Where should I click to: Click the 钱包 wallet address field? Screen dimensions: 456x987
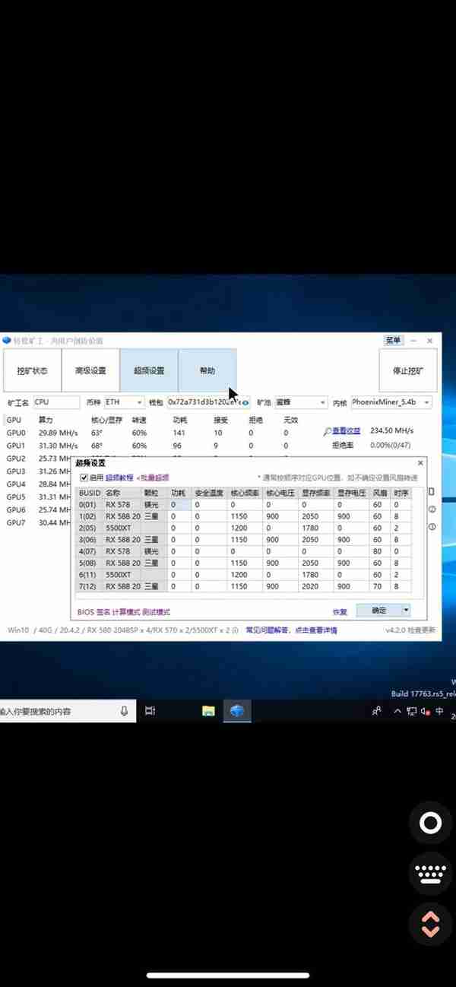coord(210,402)
